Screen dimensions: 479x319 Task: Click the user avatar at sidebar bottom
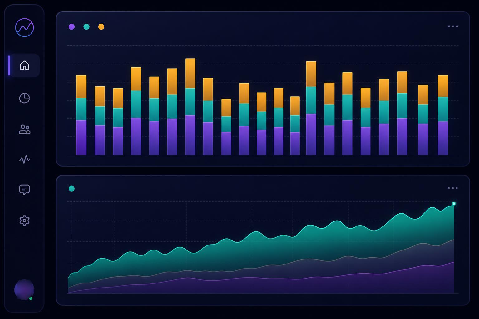pos(24,290)
